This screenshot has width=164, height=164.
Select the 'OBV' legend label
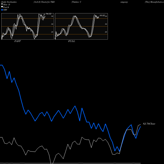click(x=5, y=10)
